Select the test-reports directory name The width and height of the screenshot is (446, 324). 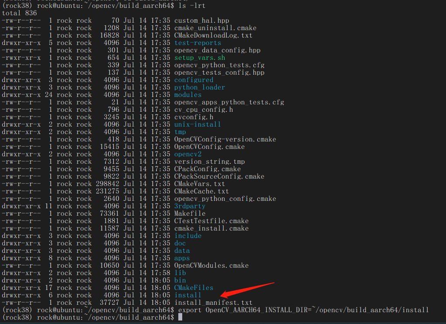click(197, 43)
